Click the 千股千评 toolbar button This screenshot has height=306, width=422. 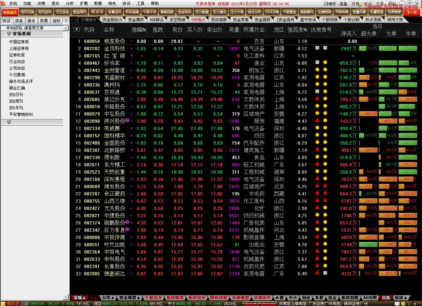pos(149,12)
